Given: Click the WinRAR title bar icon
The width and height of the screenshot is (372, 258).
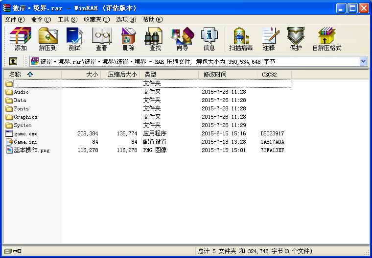Looking at the screenshot, I should click(x=6, y=8).
